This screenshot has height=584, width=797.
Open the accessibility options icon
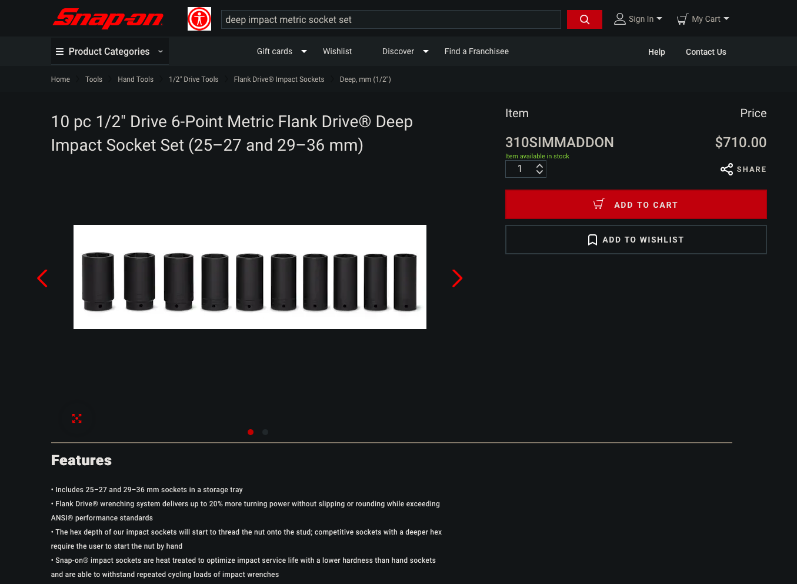coord(199,19)
